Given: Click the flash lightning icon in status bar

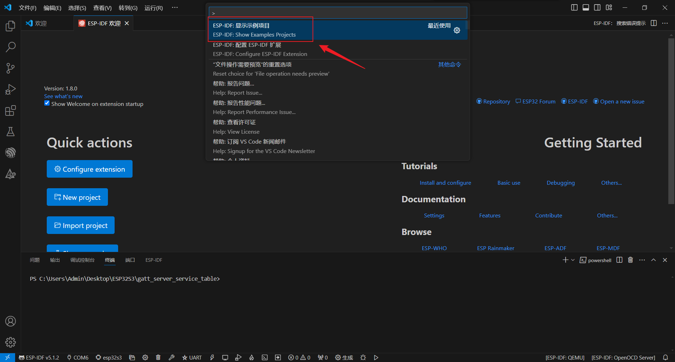Looking at the screenshot, I should point(212,357).
